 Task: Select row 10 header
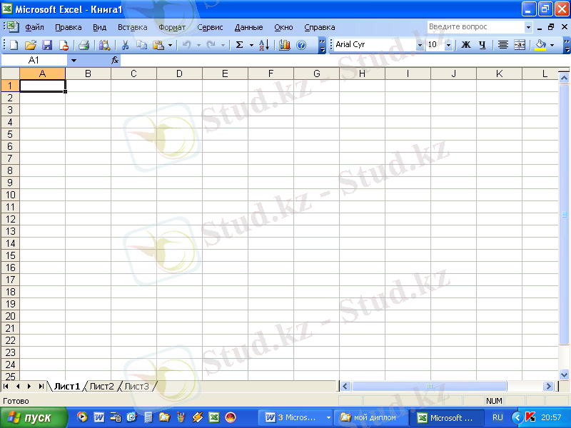click(x=10, y=195)
